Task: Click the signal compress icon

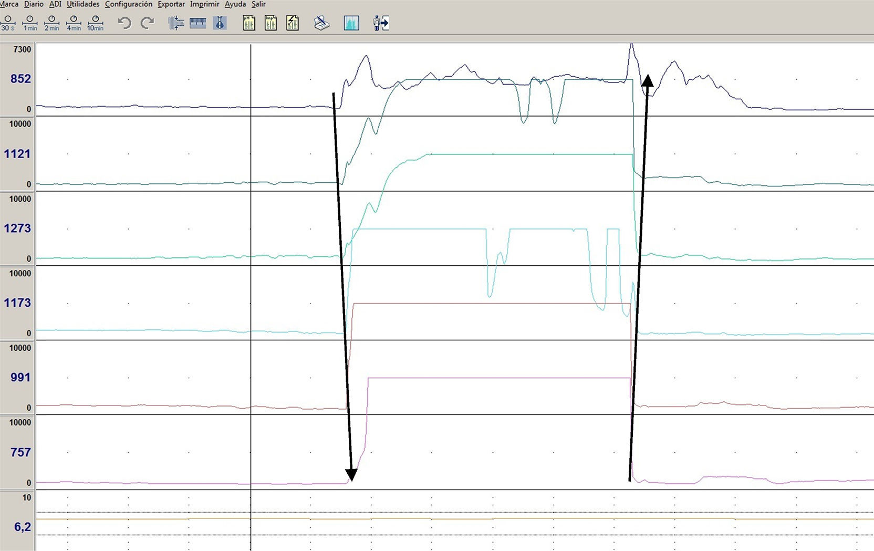Action: tap(176, 23)
